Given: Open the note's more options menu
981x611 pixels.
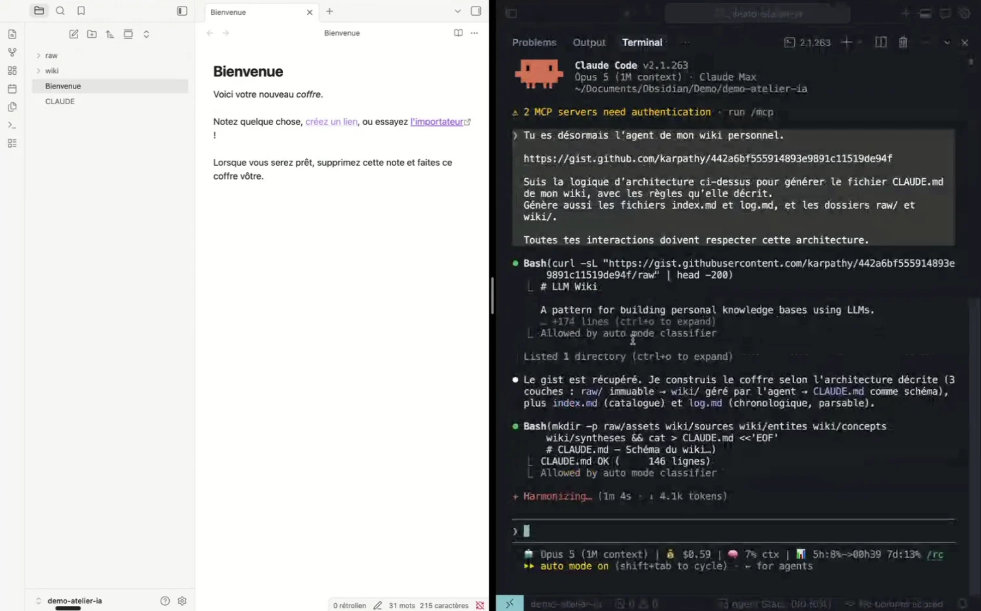Looking at the screenshot, I should click(x=474, y=33).
